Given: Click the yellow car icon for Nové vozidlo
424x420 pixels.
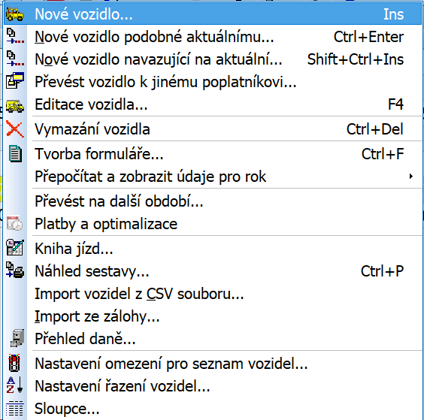Looking at the screenshot, I should coord(14,14).
